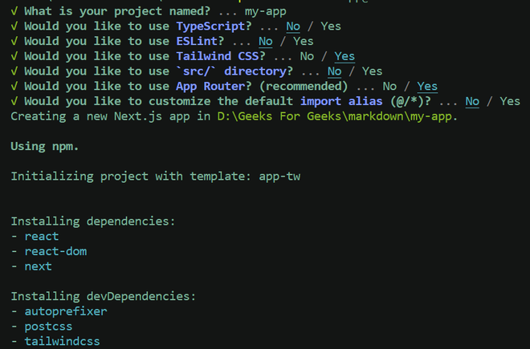The image size is (530, 349).
Task: Select the underlined Yes for Tailwind CSS
Action: point(344,56)
